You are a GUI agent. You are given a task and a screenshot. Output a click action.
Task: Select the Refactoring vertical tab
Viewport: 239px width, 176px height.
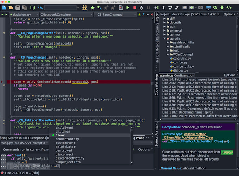click(x=157, y=32)
